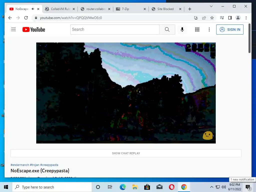Search with voice microphone icon
The height and width of the screenshot is (192, 256).
pyautogui.click(x=182, y=29)
